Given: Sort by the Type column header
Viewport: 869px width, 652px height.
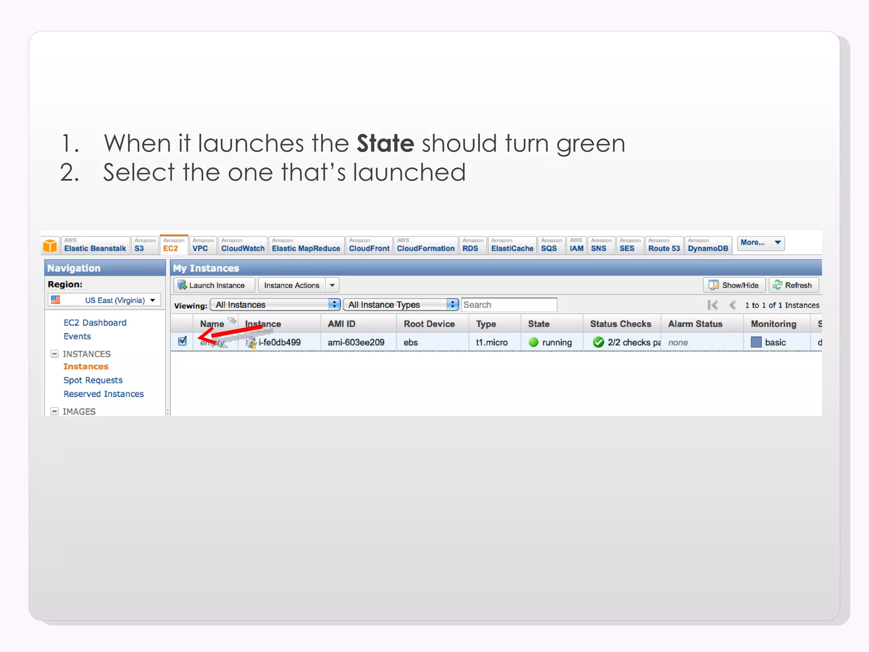Looking at the screenshot, I should (x=495, y=323).
